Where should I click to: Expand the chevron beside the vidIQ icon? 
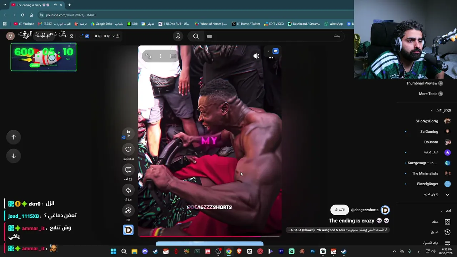tap(268, 51)
